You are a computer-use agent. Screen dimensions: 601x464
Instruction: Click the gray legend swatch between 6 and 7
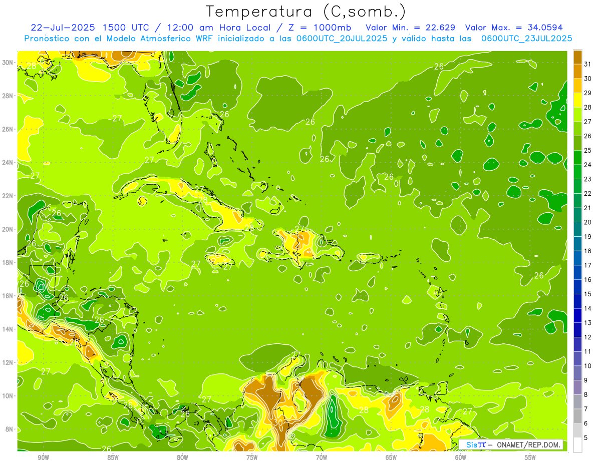pyautogui.click(x=577, y=416)
